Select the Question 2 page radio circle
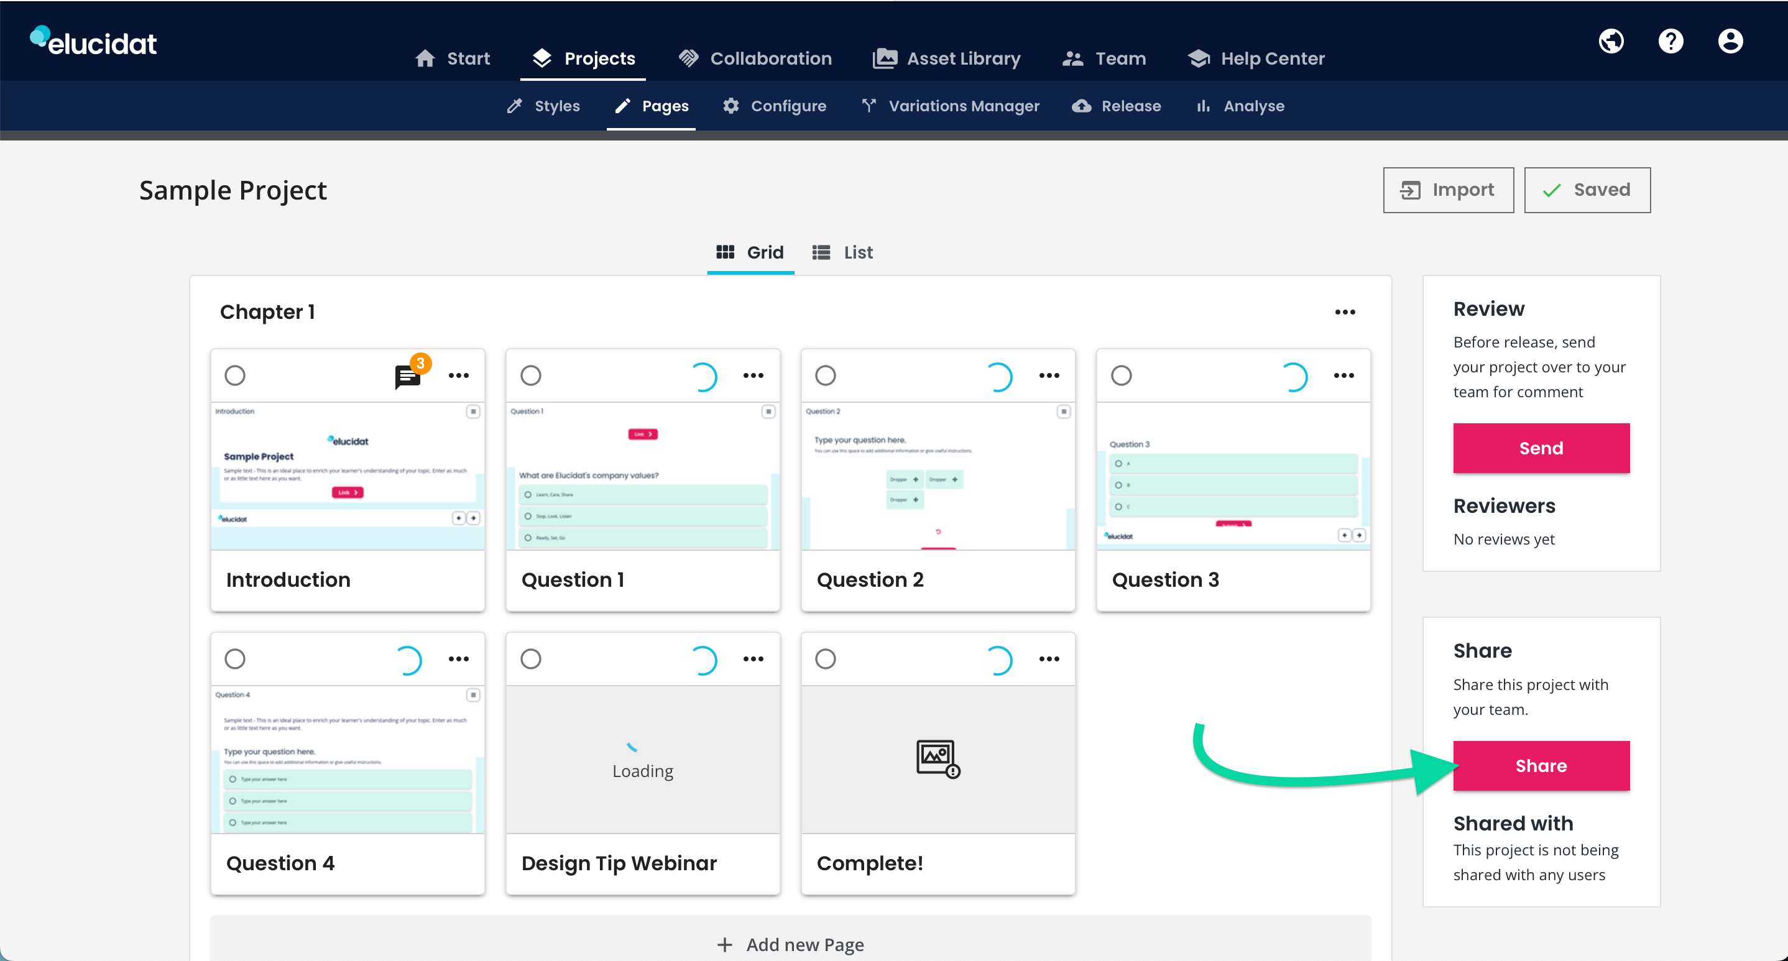 (x=825, y=376)
